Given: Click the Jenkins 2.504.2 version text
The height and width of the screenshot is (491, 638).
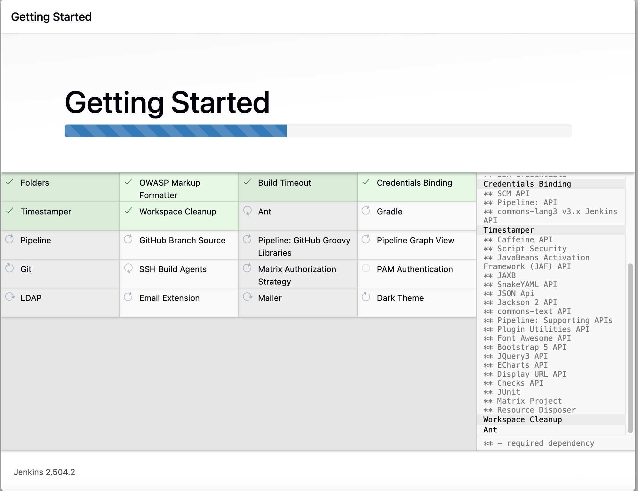Looking at the screenshot, I should point(44,472).
